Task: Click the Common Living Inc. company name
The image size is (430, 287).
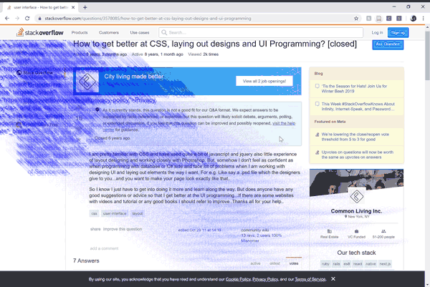Action: (356, 211)
